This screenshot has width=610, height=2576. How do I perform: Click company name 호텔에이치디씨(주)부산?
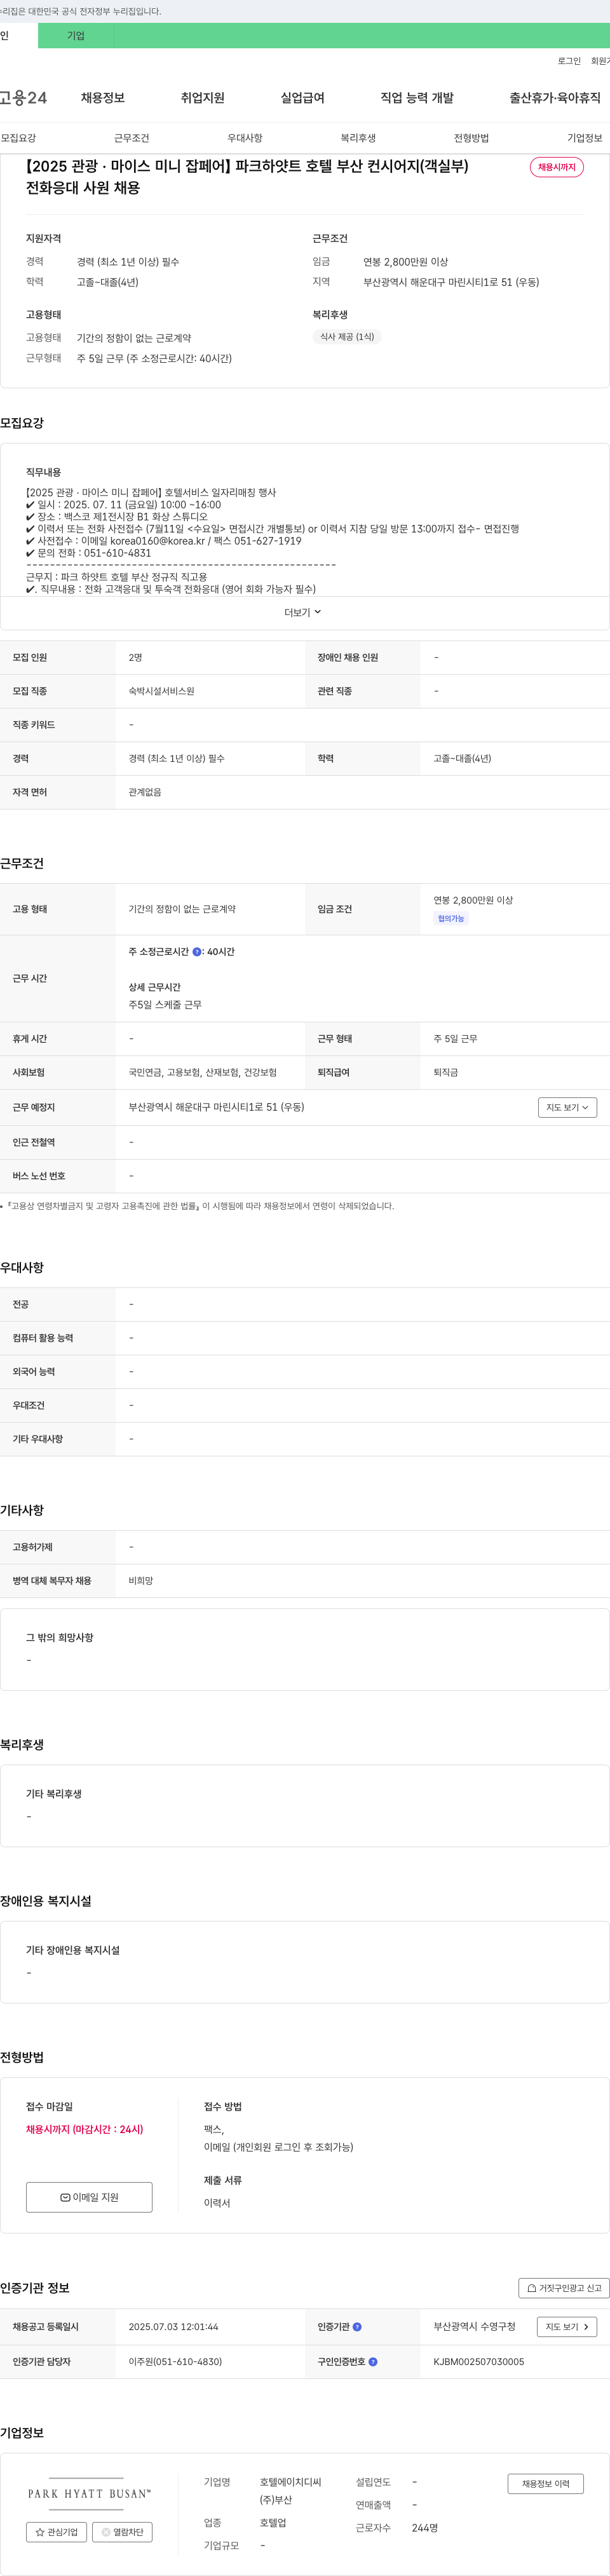pos(291,2491)
